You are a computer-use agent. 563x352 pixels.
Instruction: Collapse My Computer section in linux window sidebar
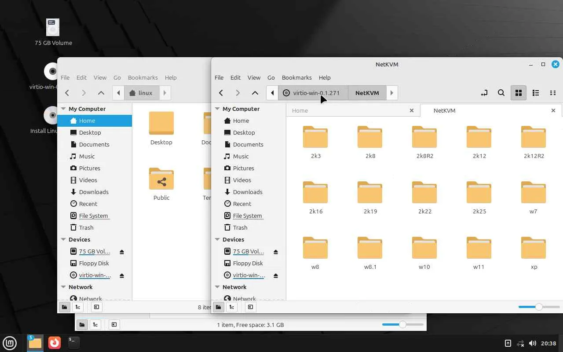(x=63, y=109)
